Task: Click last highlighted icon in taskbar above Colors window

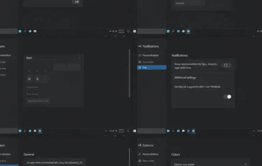Action: (193, 131)
